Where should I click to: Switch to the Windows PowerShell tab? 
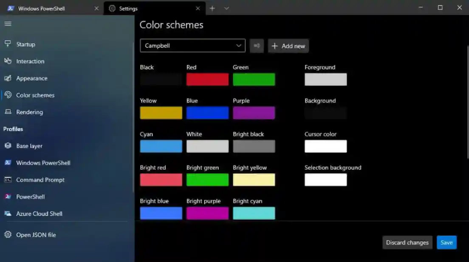click(x=52, y=9)
